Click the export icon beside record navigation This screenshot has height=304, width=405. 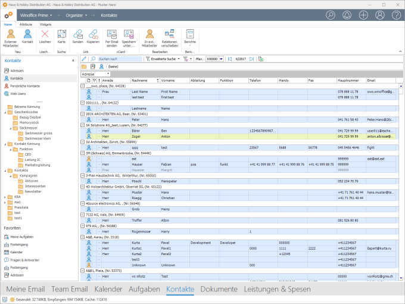(261, 59)
